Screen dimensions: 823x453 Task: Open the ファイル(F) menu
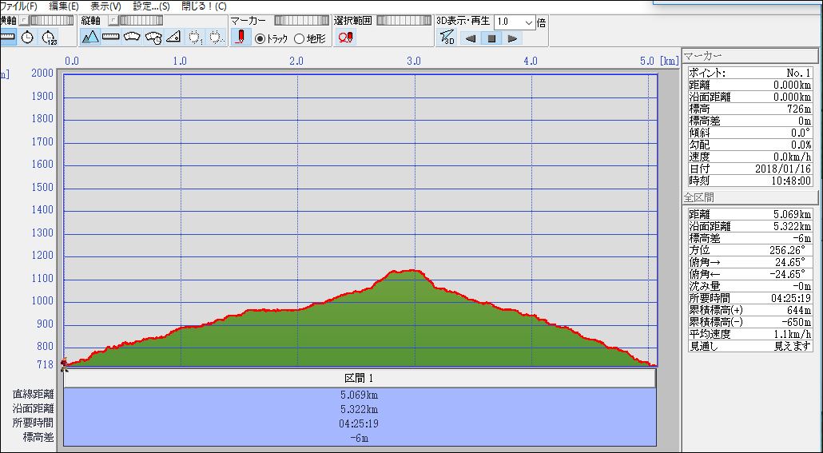point(19,6)
